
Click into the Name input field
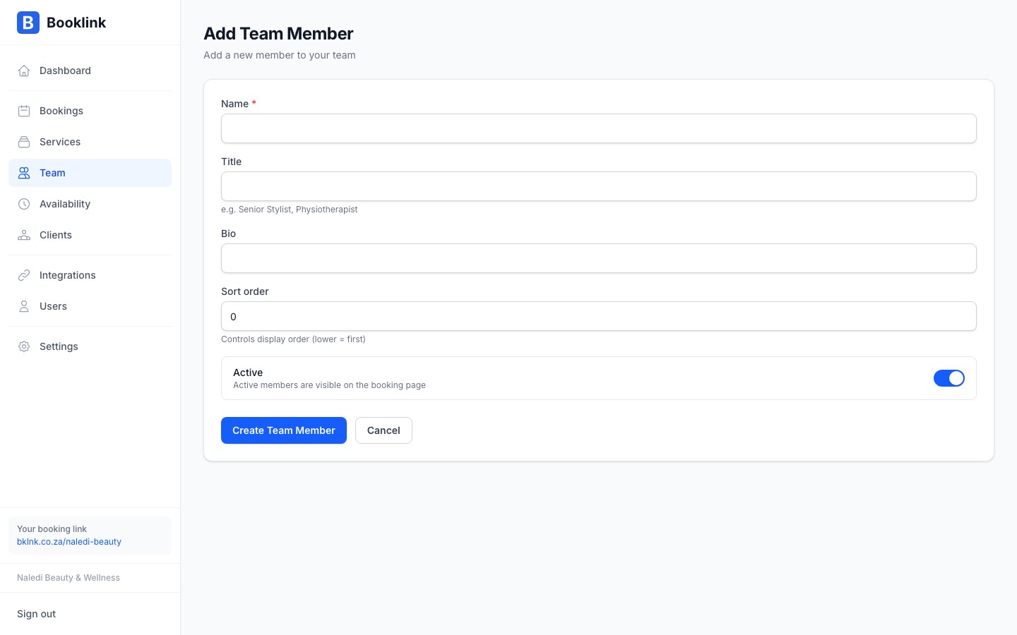click(x=598, y=128)
